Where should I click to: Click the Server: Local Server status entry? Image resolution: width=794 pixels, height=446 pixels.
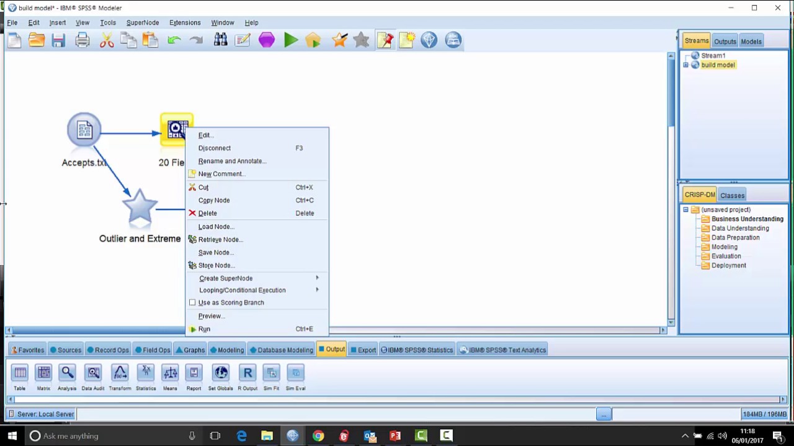[42, 414]
